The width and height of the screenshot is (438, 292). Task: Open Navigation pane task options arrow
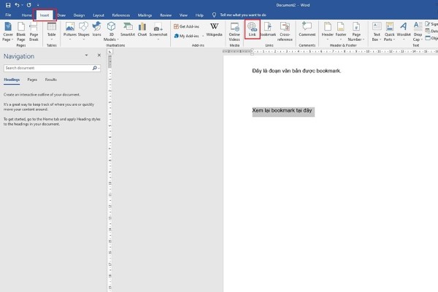[86, 55]
